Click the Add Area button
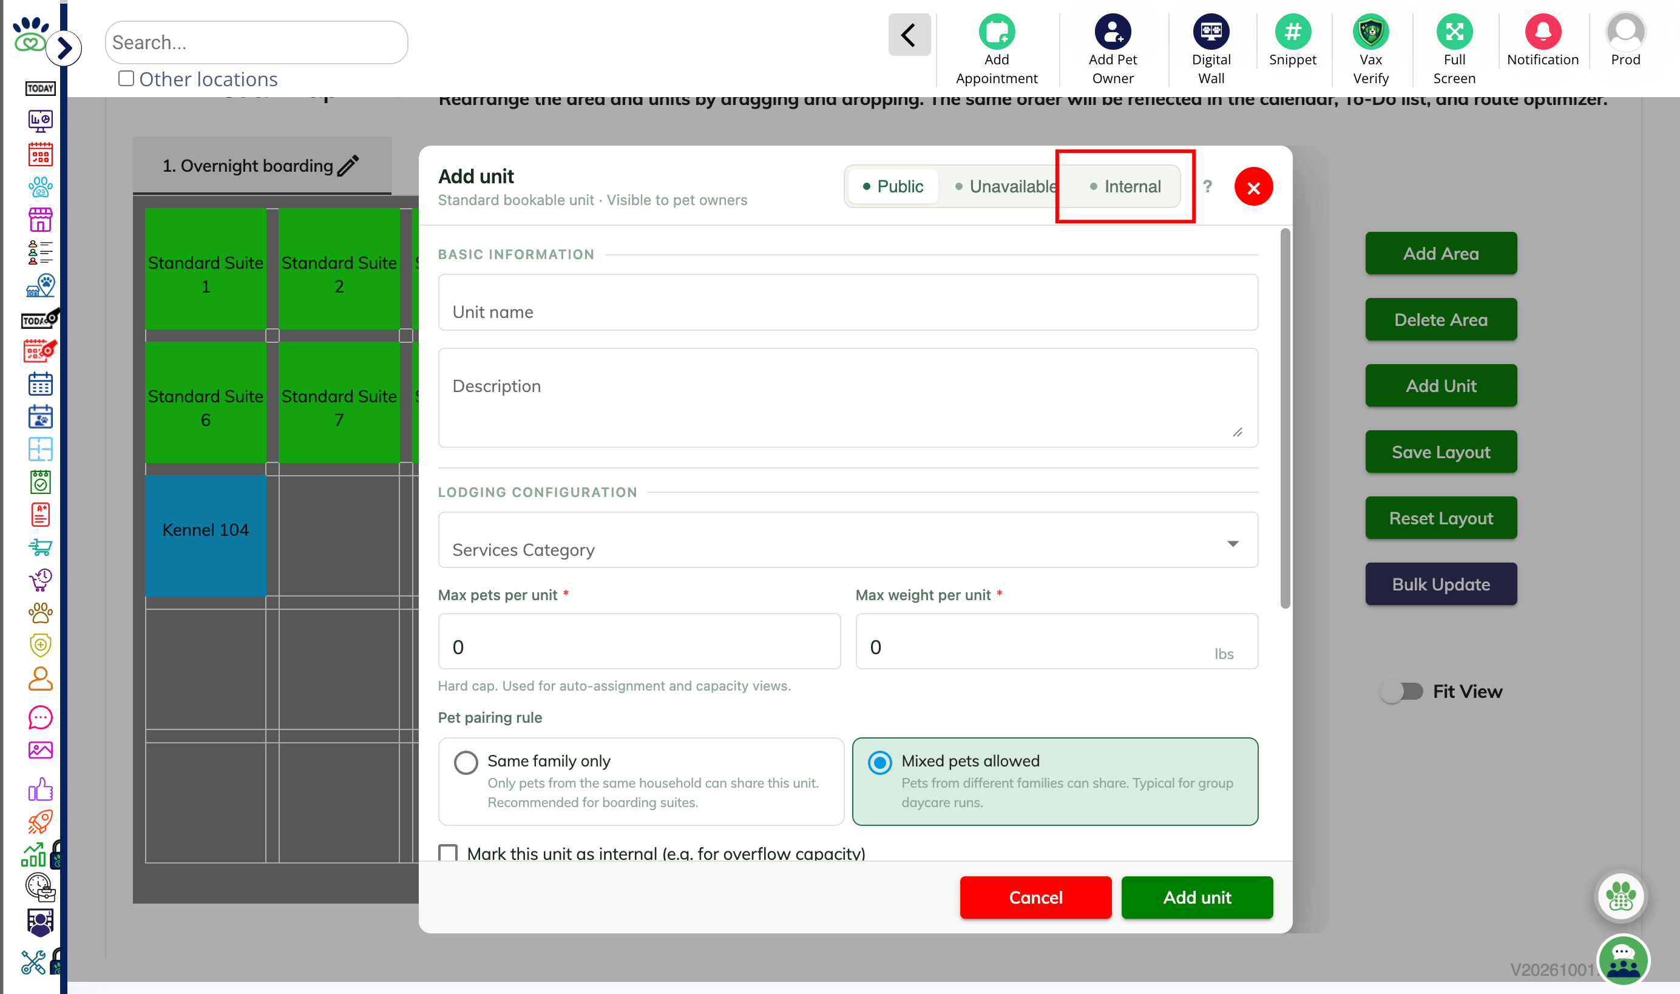The image size is (1680, 994). point(1440,253)
